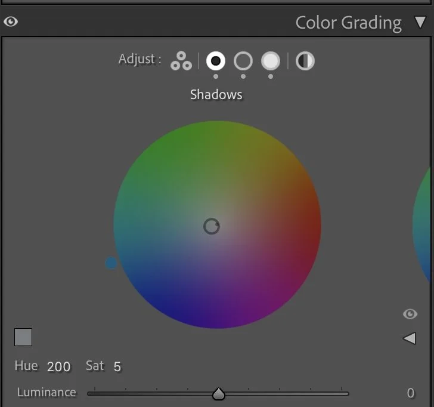Viewport: 434px width, 407px height.
Task: Click the Hue value 200
Action: coord(58,366)
